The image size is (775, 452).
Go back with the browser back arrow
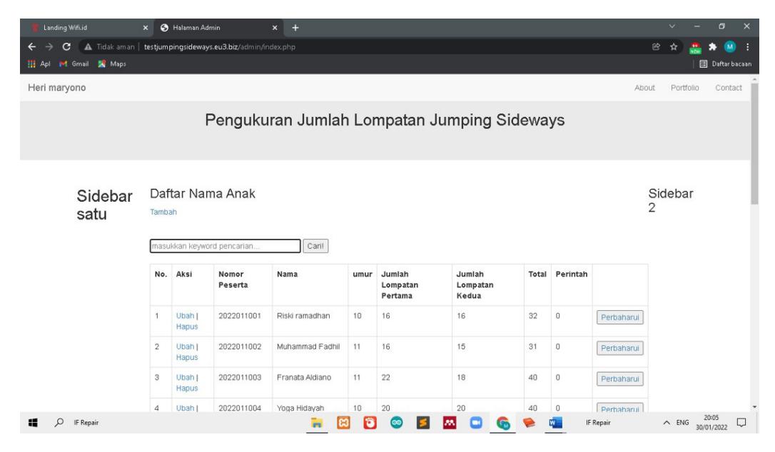pyautogui.click(x=32, y=47)
